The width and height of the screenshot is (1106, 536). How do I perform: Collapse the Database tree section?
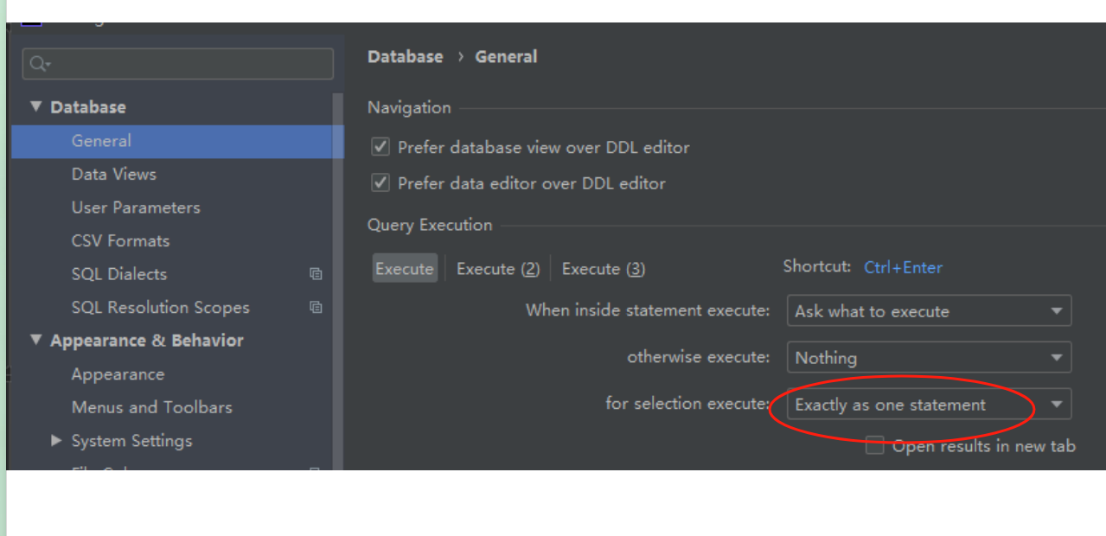tap(35, 107)
